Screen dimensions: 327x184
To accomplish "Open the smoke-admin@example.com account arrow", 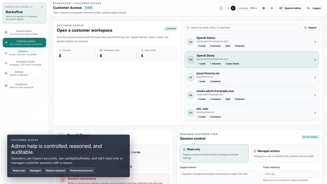I will (315, 95).
